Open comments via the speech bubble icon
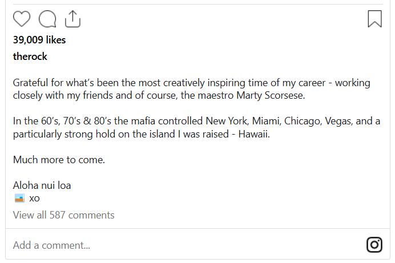Viewport: 395px width, 263px height. (x=47, y=19)
